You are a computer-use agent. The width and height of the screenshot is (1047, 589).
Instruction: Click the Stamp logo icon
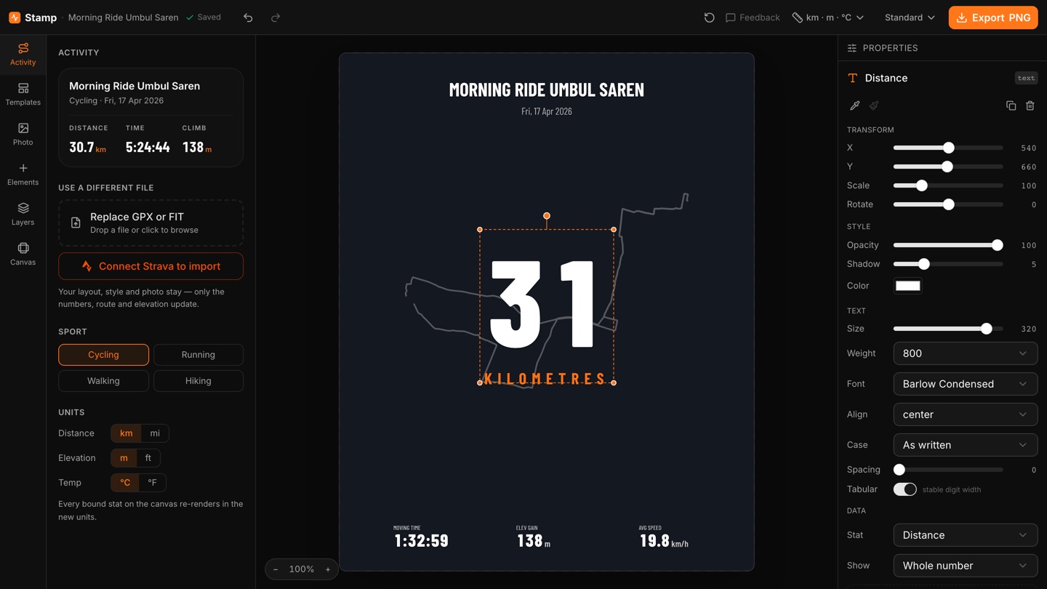click(15, 17)
